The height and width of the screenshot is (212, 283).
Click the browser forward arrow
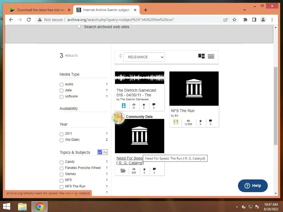[20, 20]
